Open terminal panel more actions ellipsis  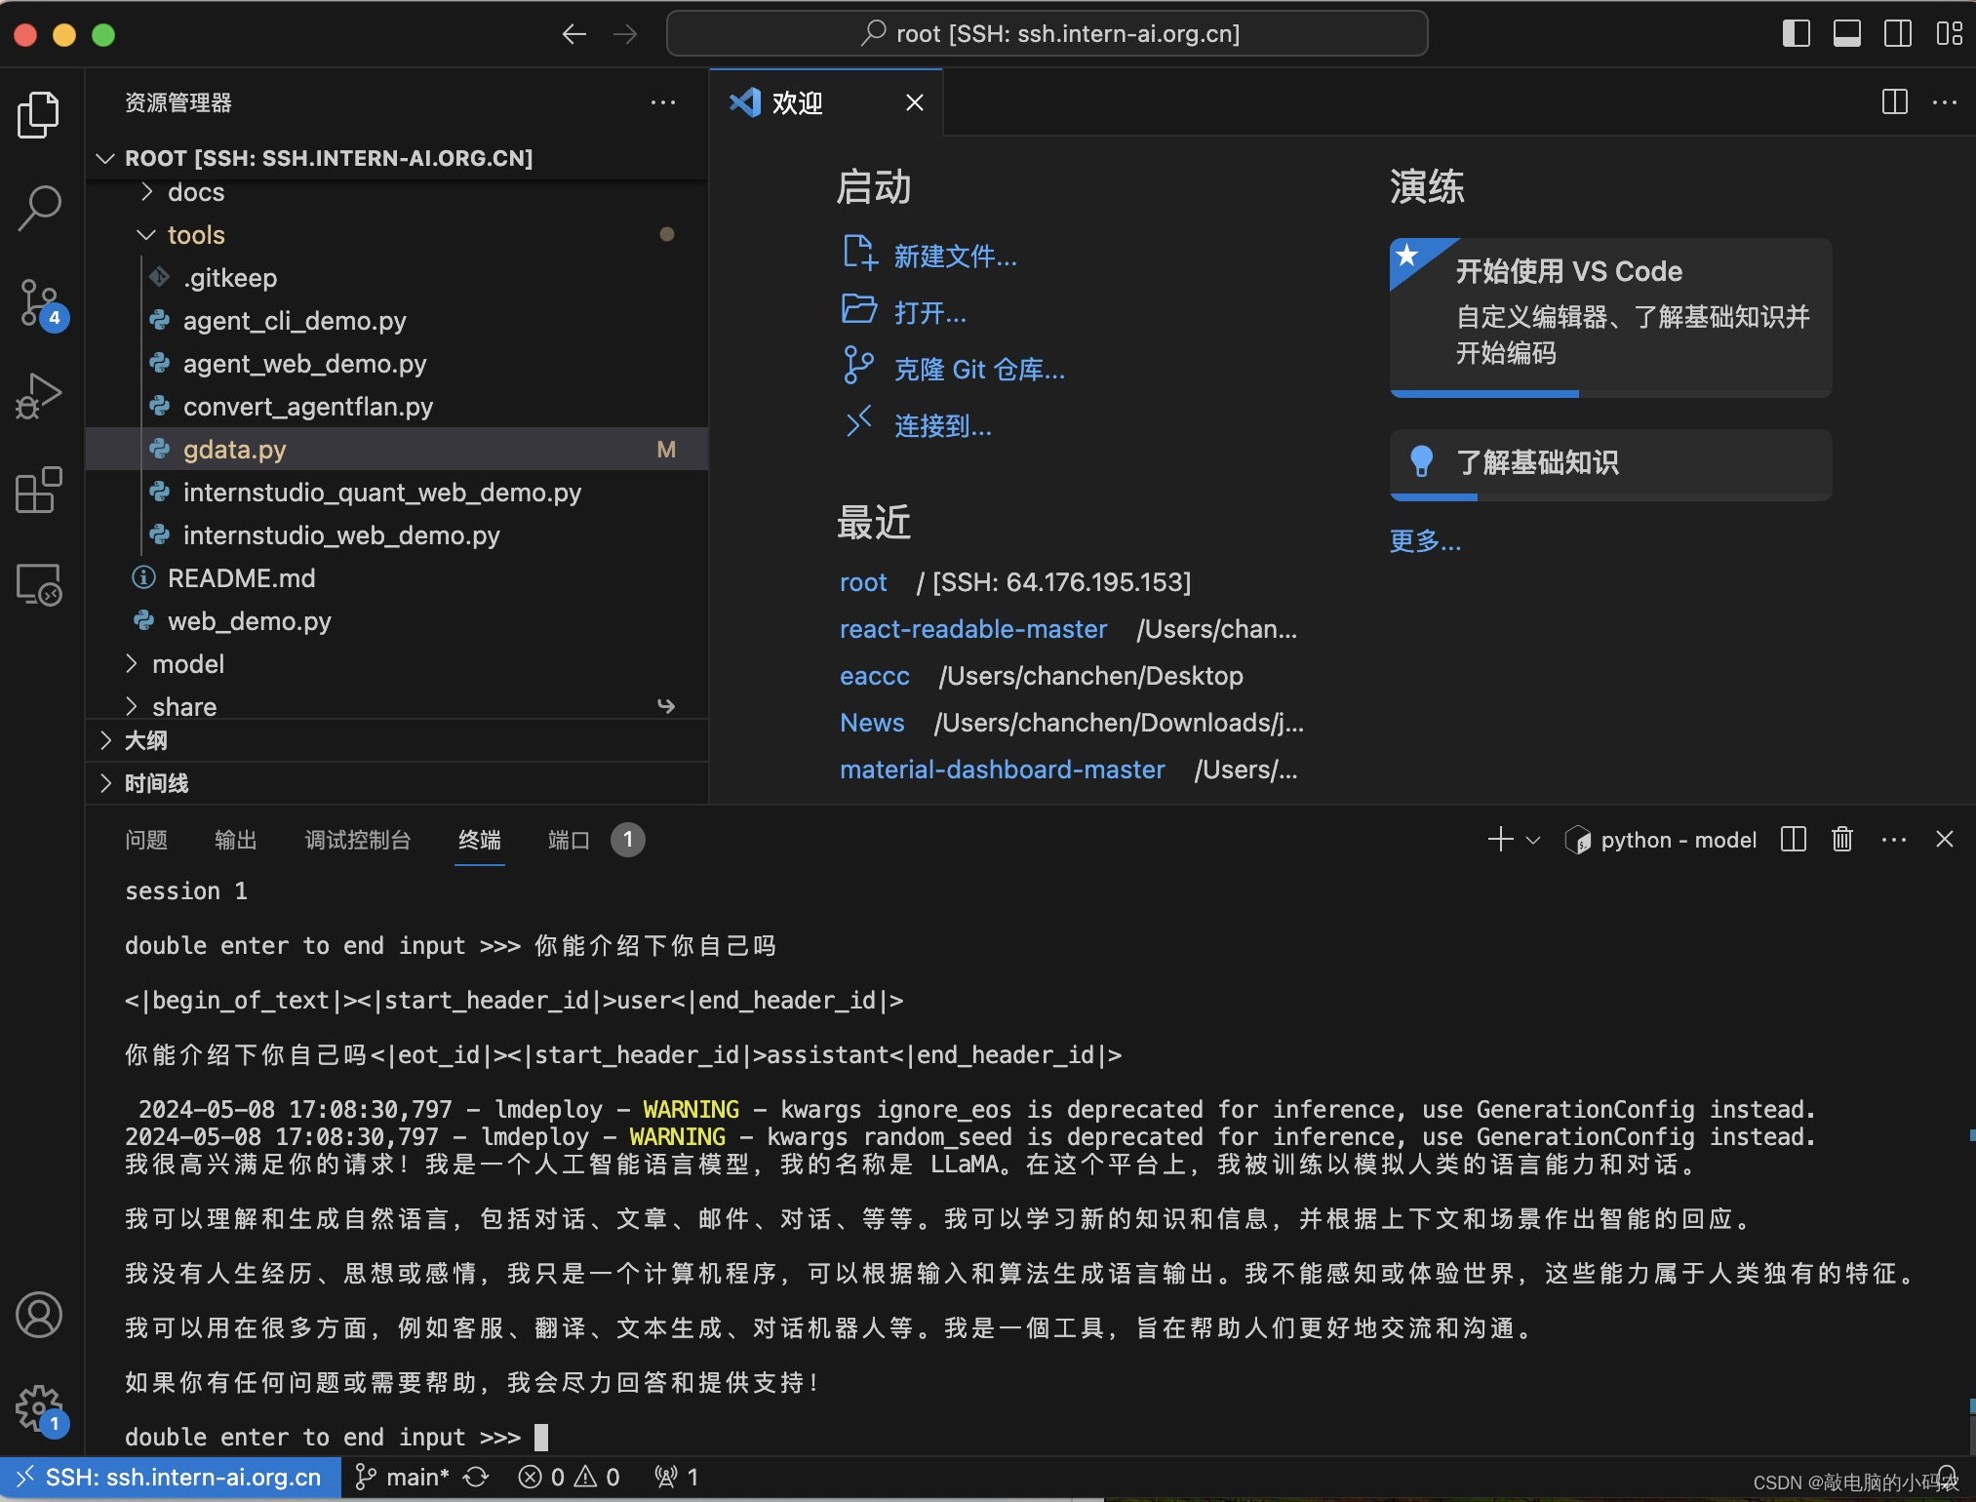(x=1894, y=840)
